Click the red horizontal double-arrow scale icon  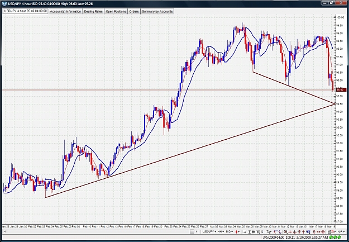(x=318, y=232)
